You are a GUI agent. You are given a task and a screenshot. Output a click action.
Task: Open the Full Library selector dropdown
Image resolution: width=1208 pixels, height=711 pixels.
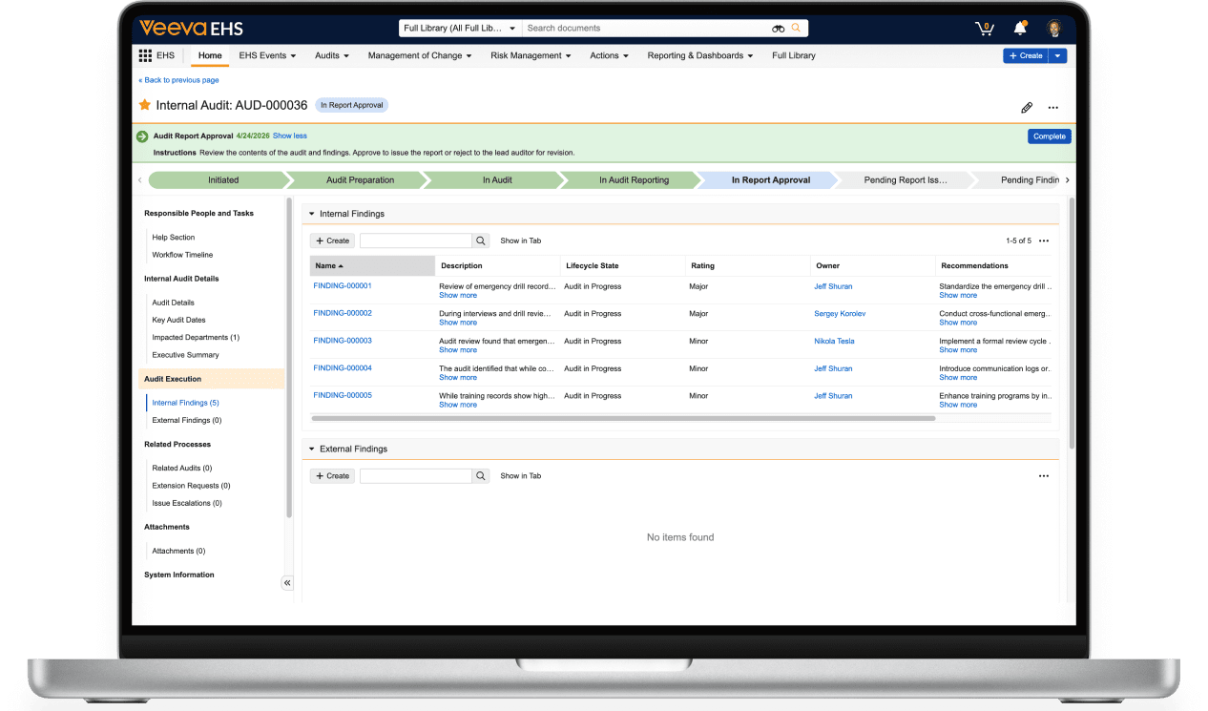coord(460,29)
